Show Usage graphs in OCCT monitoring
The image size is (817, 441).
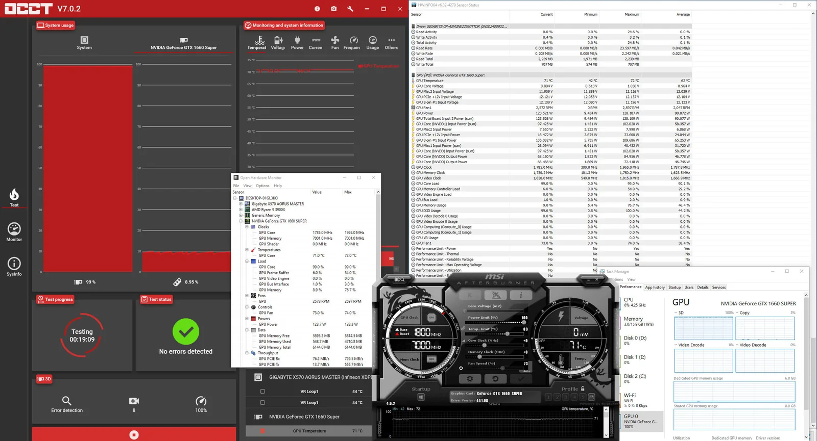pos(373,43)
